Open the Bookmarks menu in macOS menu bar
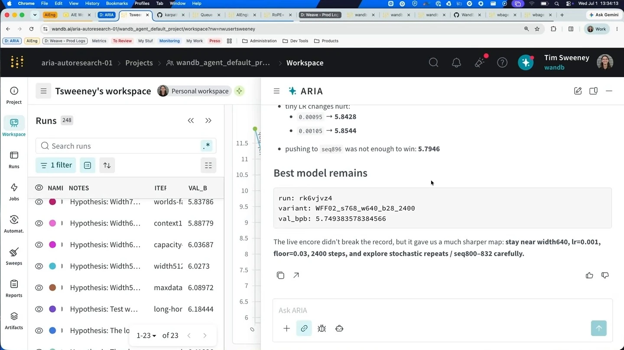 117,3
